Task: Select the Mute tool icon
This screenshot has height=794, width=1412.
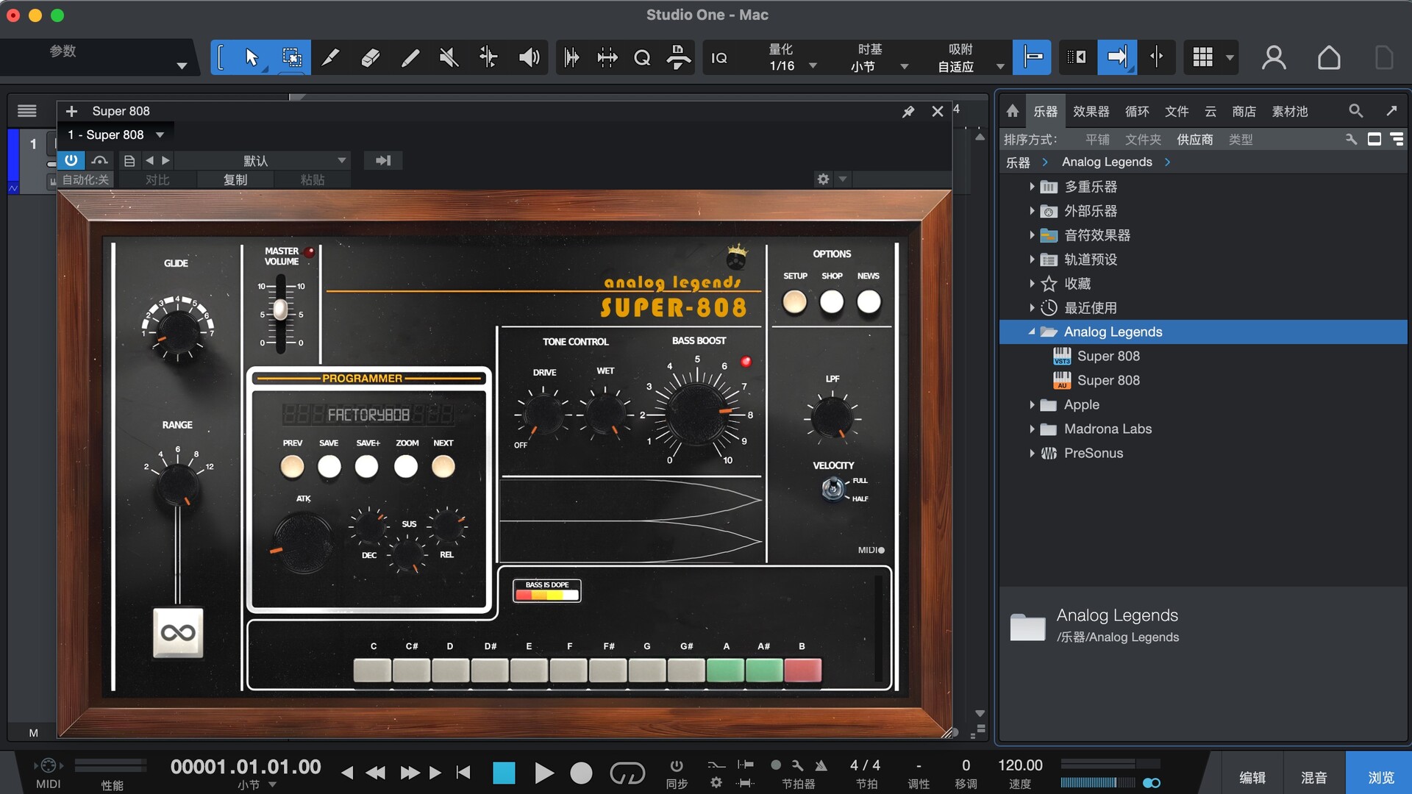Action: (449, 57)
